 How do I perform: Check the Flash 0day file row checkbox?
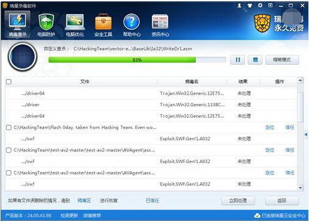point(9,127)
